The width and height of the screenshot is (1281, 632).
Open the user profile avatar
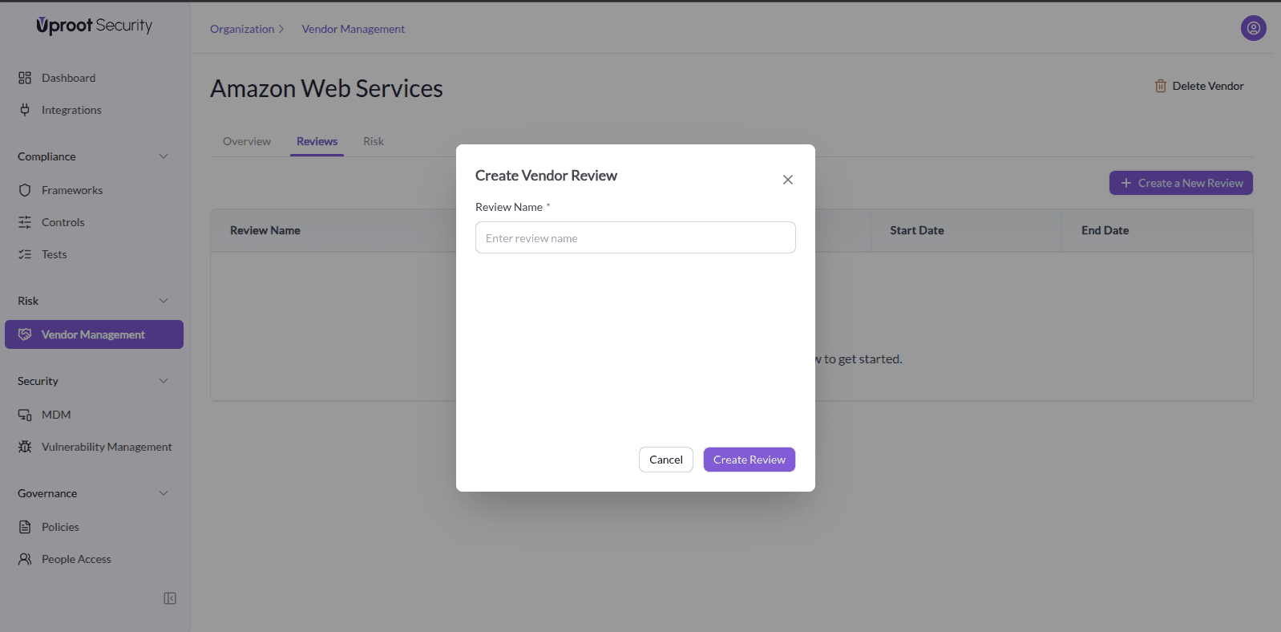click(x=1253, y=28)
